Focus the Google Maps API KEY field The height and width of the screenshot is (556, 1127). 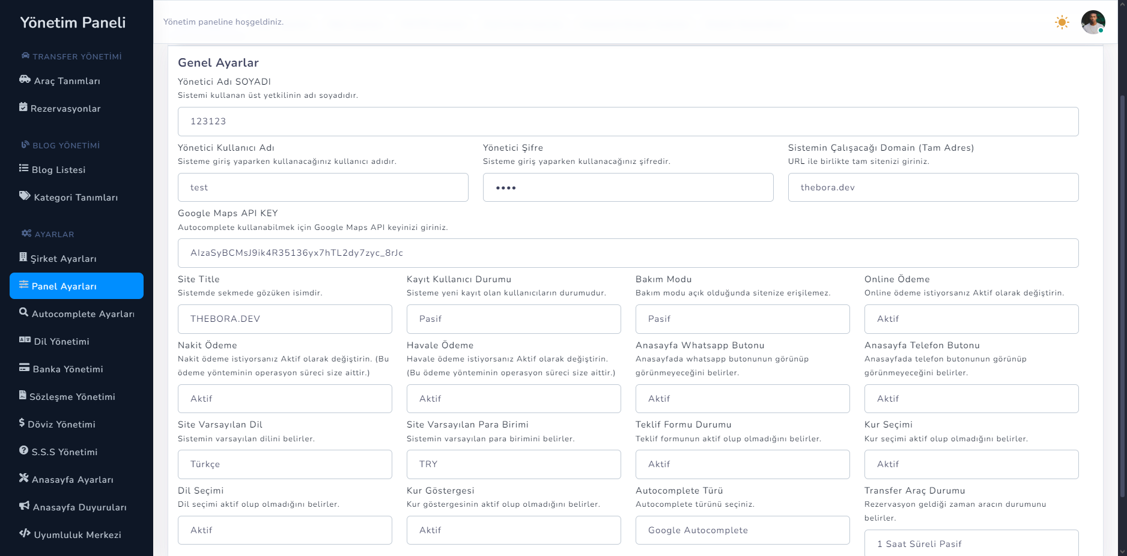[x=628, y=253]
